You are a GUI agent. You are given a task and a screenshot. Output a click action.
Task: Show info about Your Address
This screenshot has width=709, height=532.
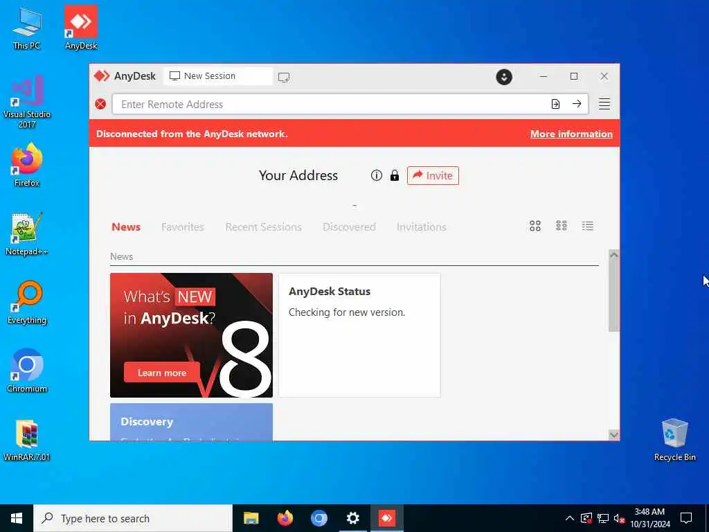coord(376,175)
